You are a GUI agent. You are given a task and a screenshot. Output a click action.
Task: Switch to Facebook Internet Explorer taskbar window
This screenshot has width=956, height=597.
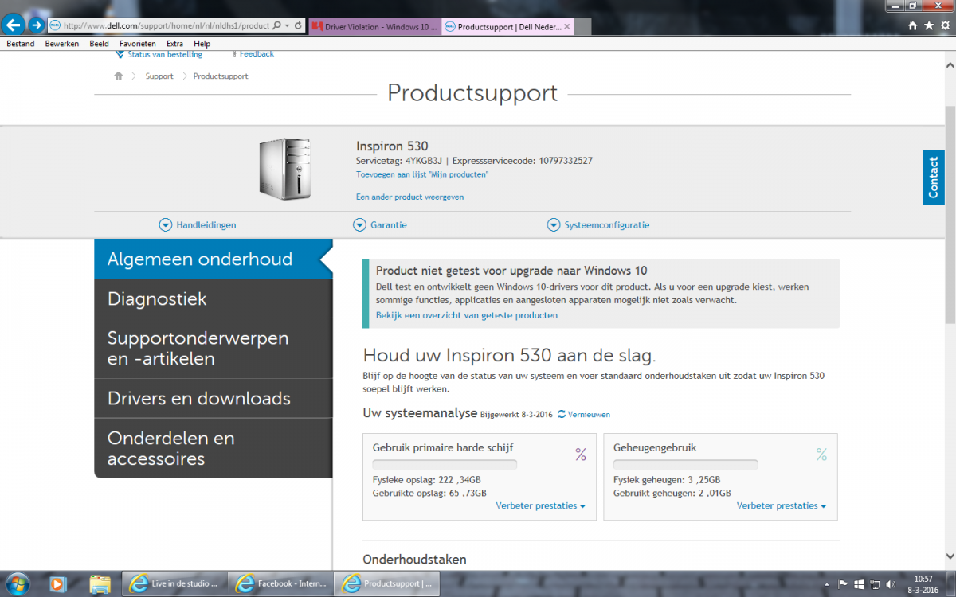point(280,583)
